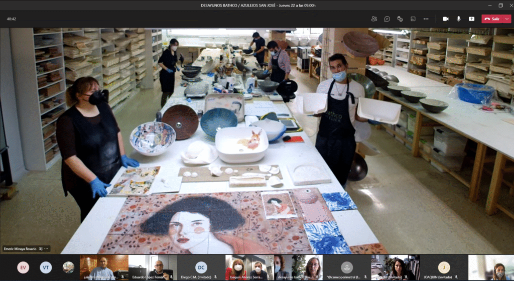This screenshot has height=281, width=514.
Task: Open the More actions ellipsis menu
Action: click(x=426, y=19)
